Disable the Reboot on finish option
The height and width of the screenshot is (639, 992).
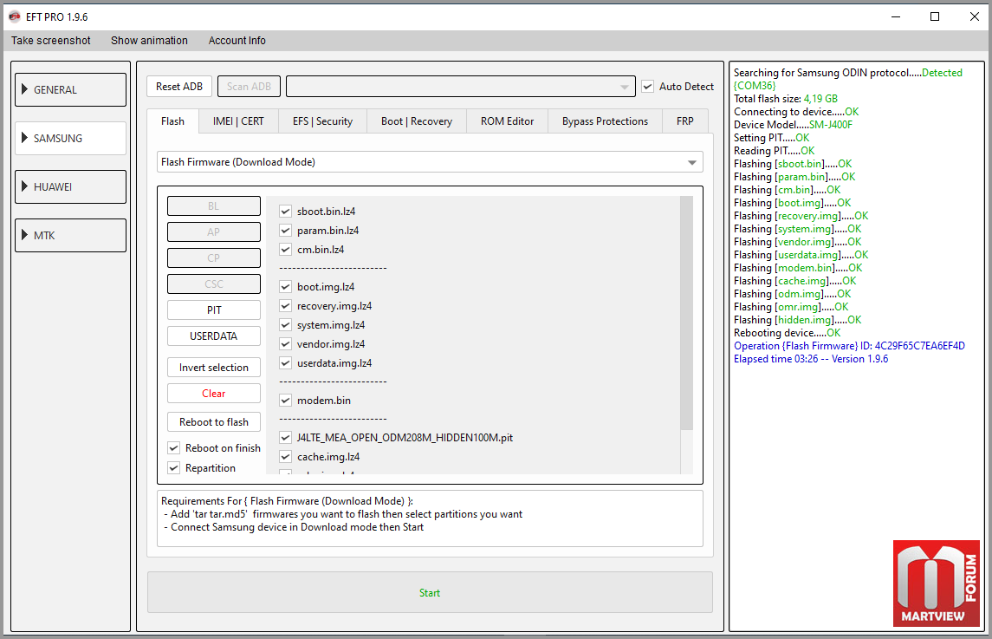[174, 448]
